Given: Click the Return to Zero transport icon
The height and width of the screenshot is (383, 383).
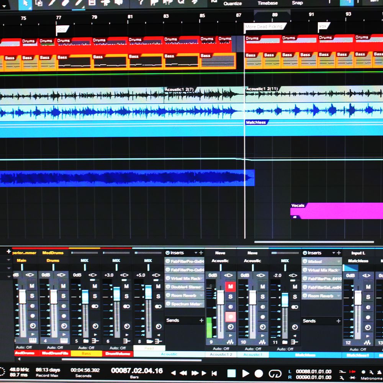Looking at the screenshot, I should click(x=214, y=373).
